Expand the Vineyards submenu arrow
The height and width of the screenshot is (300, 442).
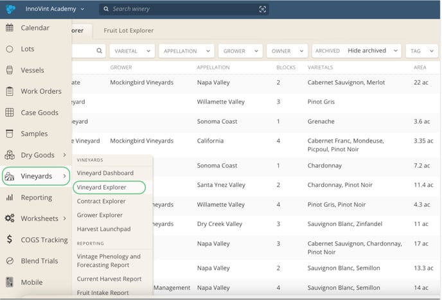click(64, 176)
